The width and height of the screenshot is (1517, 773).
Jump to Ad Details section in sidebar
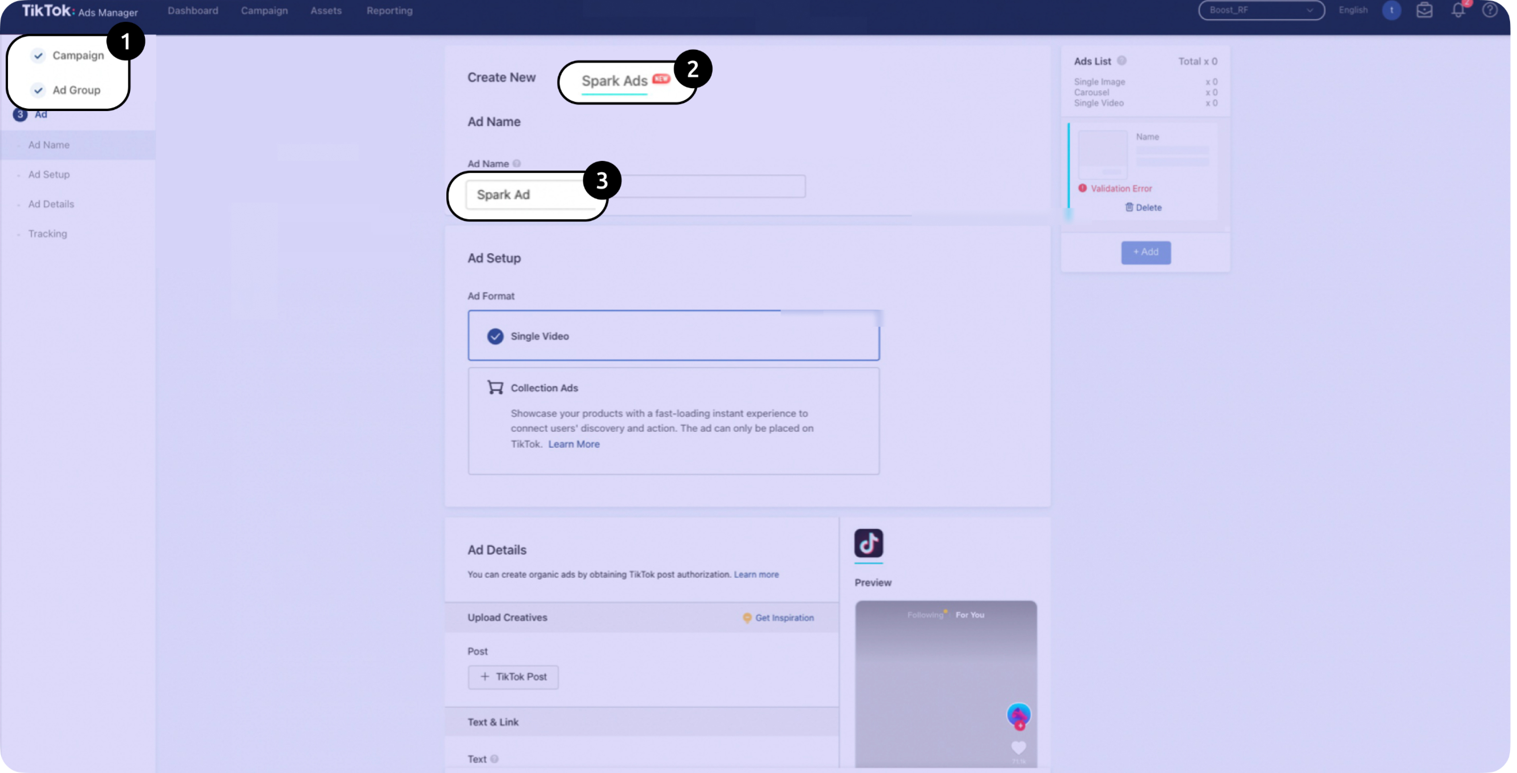(51, 204)
